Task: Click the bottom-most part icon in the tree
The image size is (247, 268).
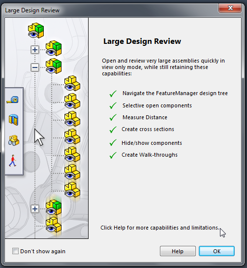Action: coord(54,225)
